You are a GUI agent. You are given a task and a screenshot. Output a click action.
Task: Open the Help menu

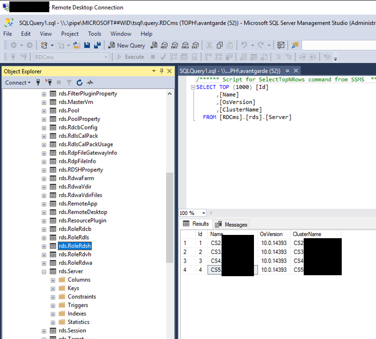146,34
